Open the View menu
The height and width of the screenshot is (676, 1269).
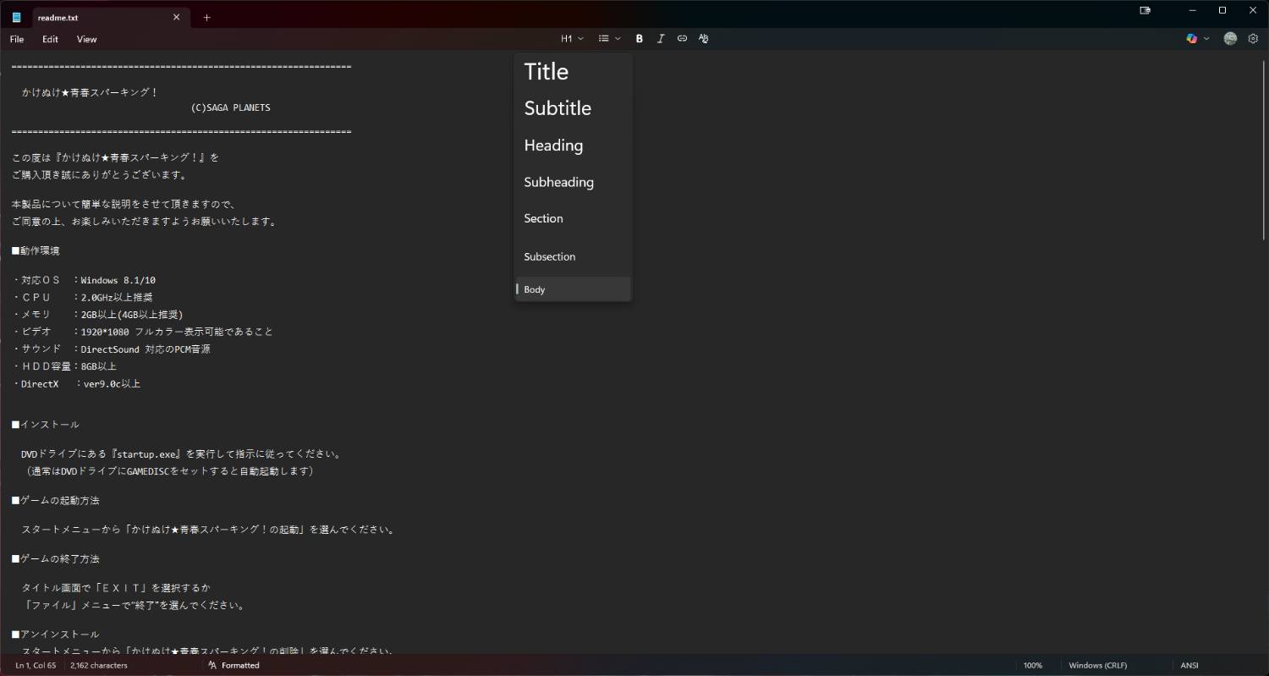pos(86,39)
